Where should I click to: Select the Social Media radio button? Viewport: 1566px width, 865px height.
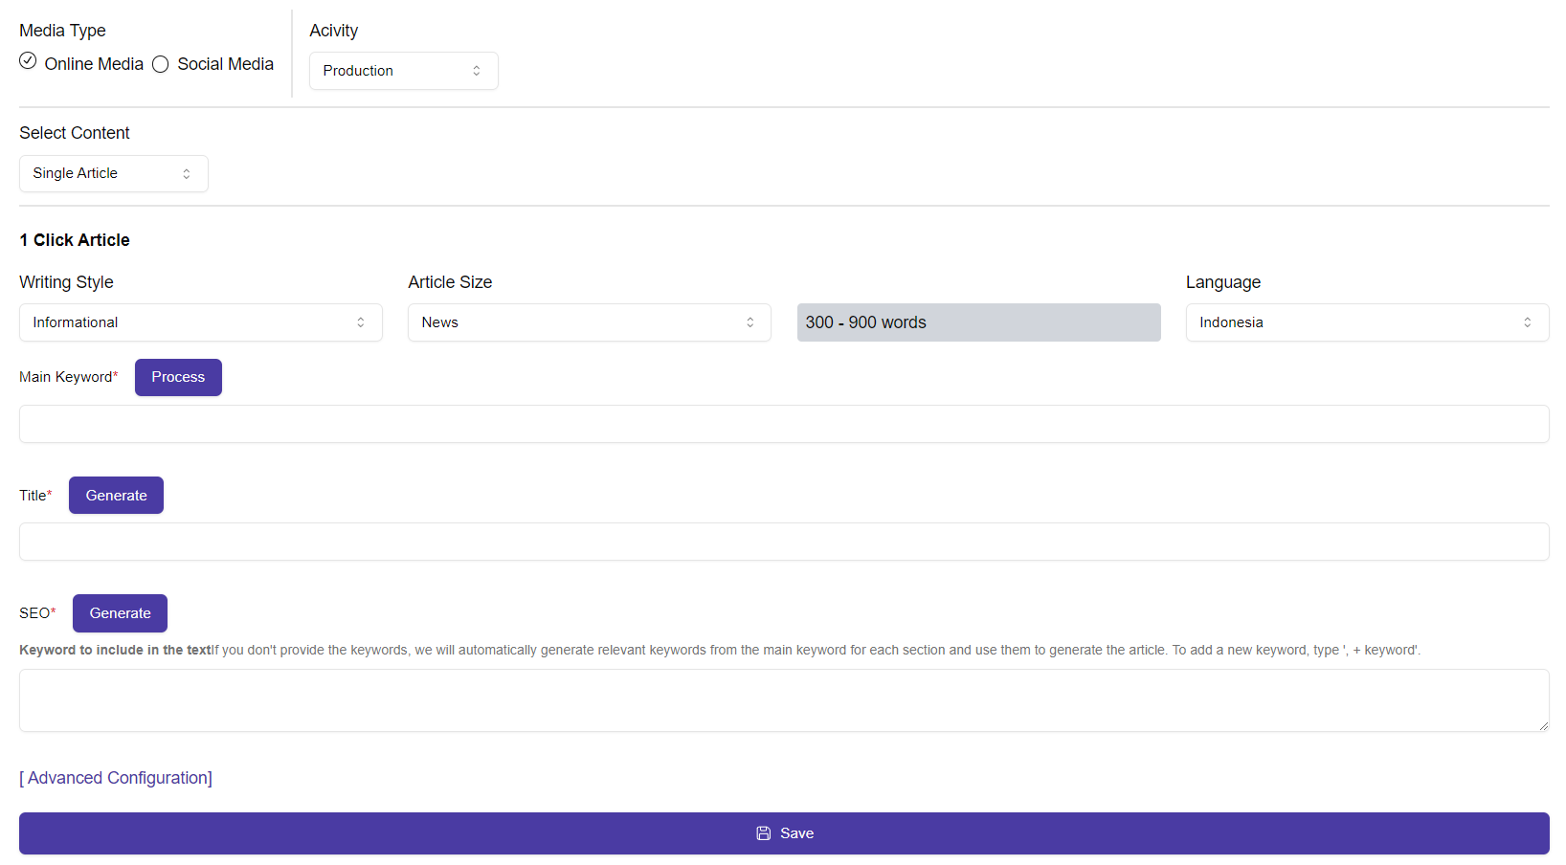(161, 64)
